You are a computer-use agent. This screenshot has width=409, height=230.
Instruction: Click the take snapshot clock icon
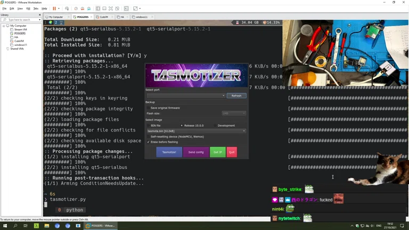[76, 9]
